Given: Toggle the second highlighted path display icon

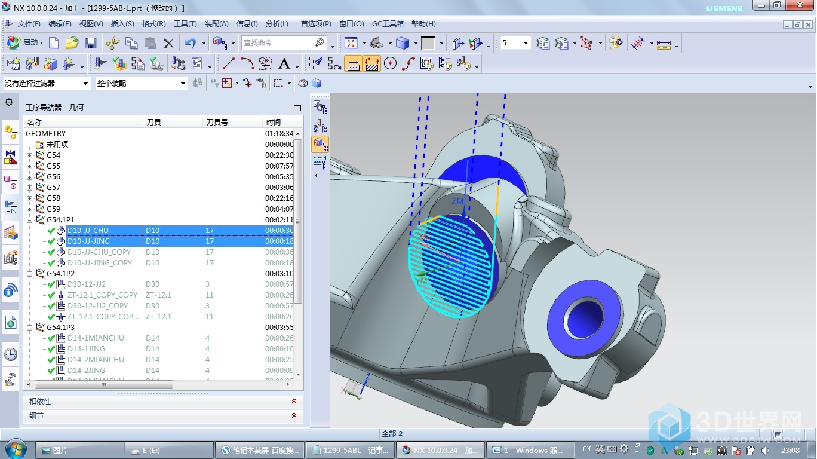Looking at the screenshot, I should [x=372, y=63].
